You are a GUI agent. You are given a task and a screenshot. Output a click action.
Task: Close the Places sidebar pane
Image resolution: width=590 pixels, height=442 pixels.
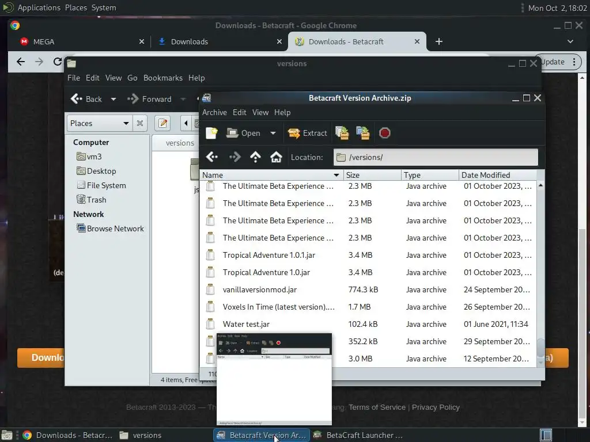click(x=140, y=123)
